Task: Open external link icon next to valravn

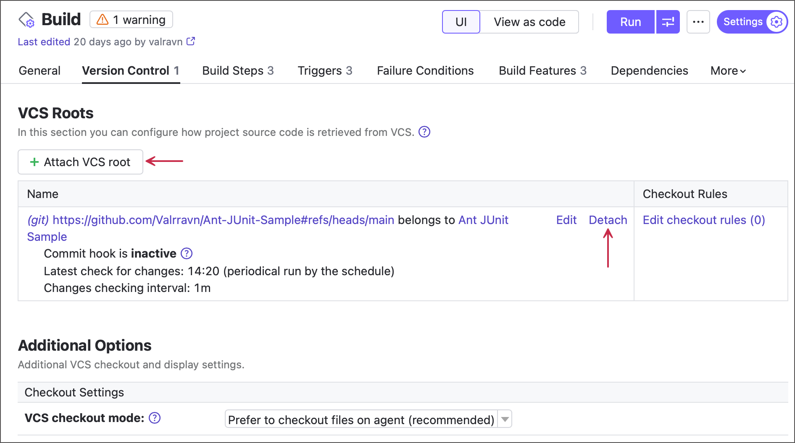Action: 191,42
